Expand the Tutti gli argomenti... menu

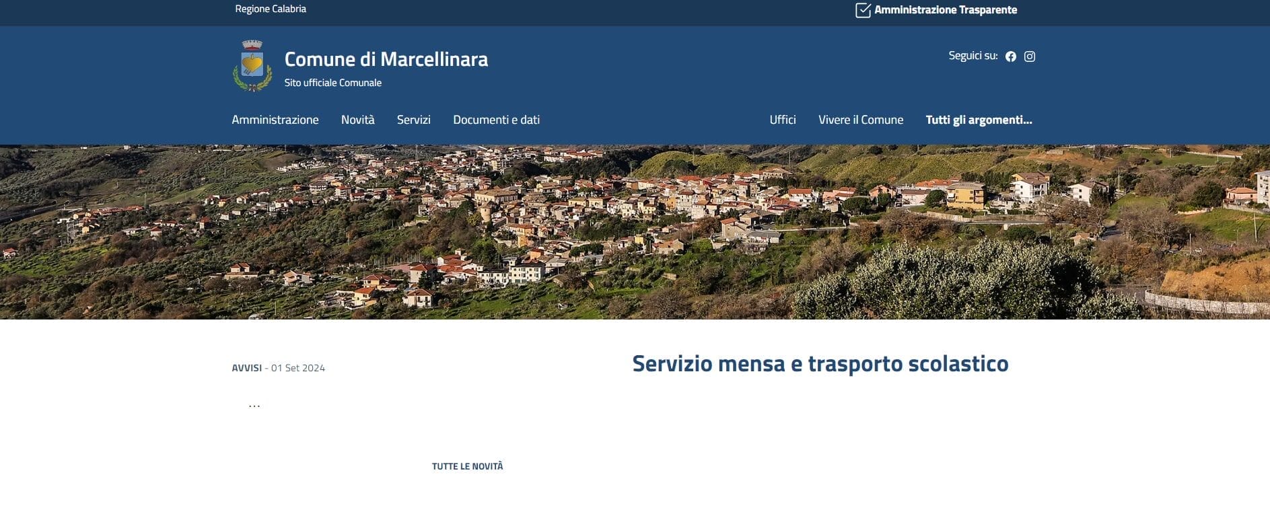(x=978, y=120)
